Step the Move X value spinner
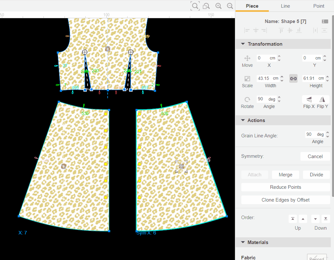Viewport: 334px width, 260px height. pyautogui.click(x=279, y=58)
